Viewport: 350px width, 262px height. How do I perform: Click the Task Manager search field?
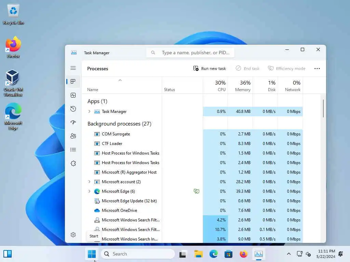190,53
